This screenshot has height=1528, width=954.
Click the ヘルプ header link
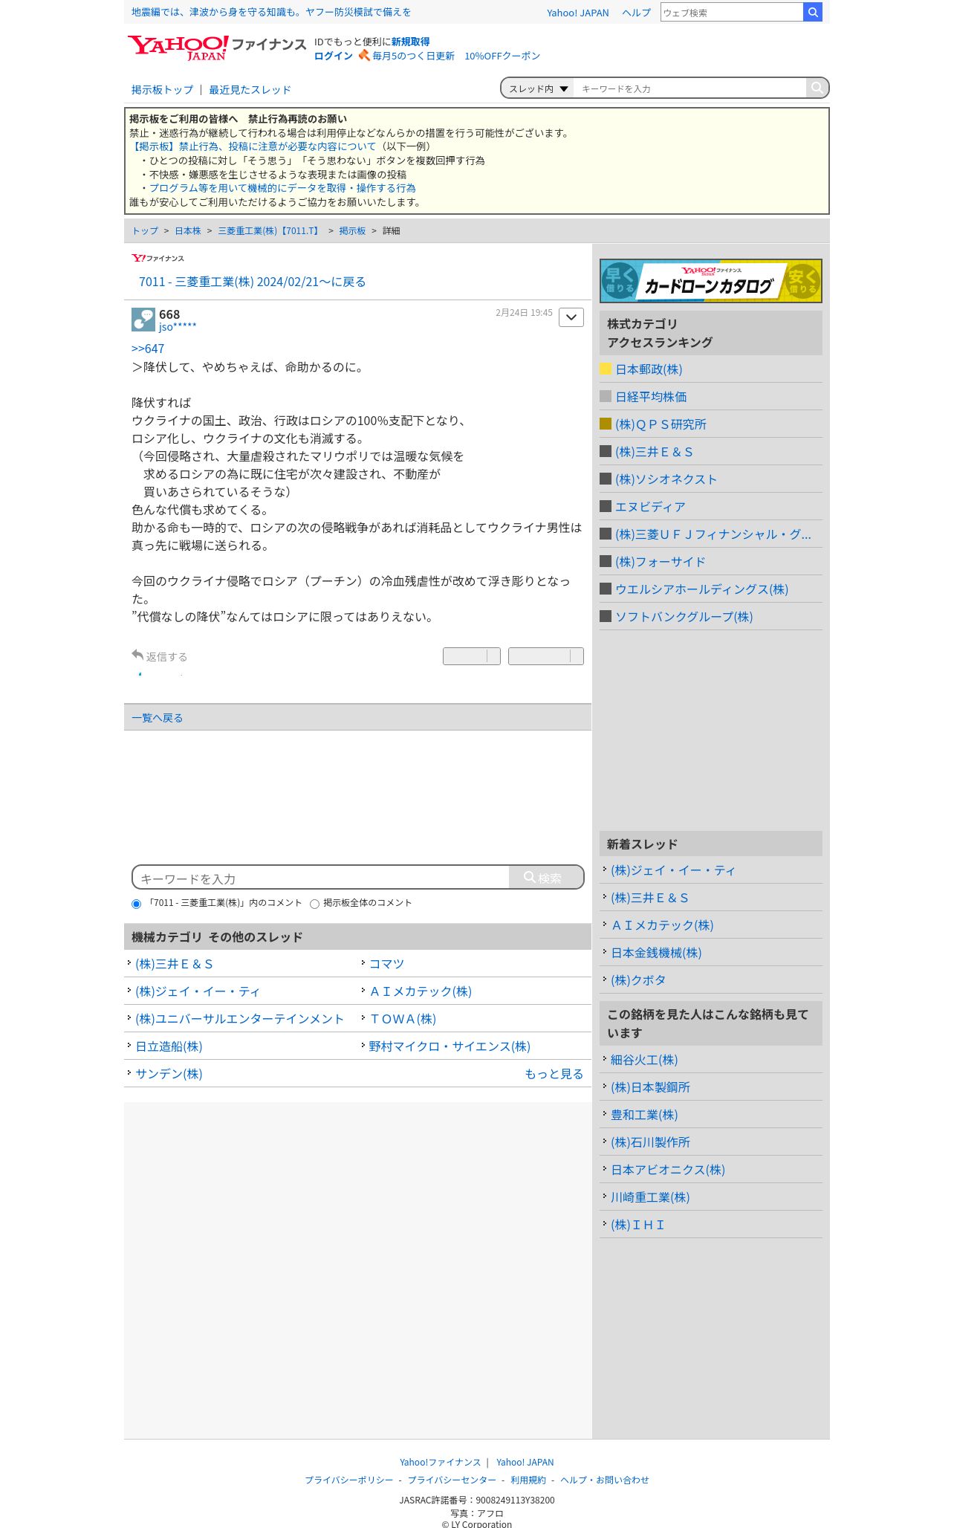click(x=636, y=13)
